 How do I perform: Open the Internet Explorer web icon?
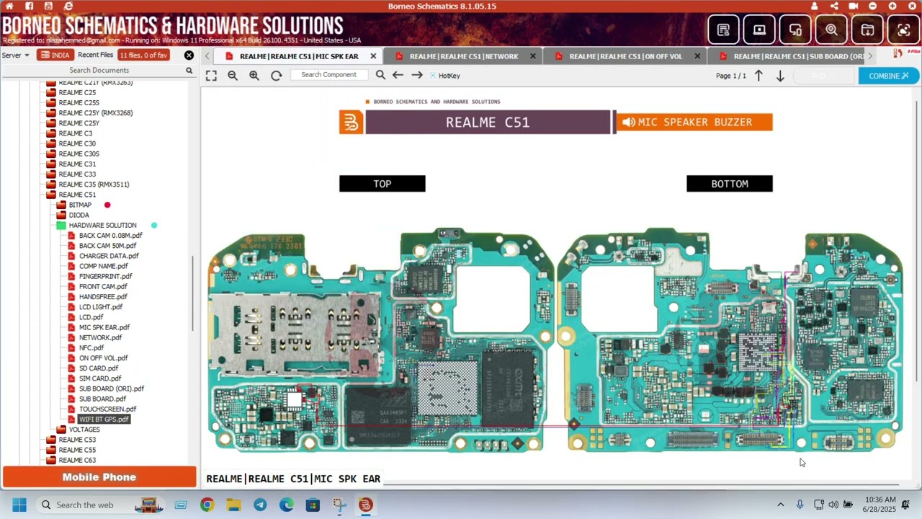(68, 6)
